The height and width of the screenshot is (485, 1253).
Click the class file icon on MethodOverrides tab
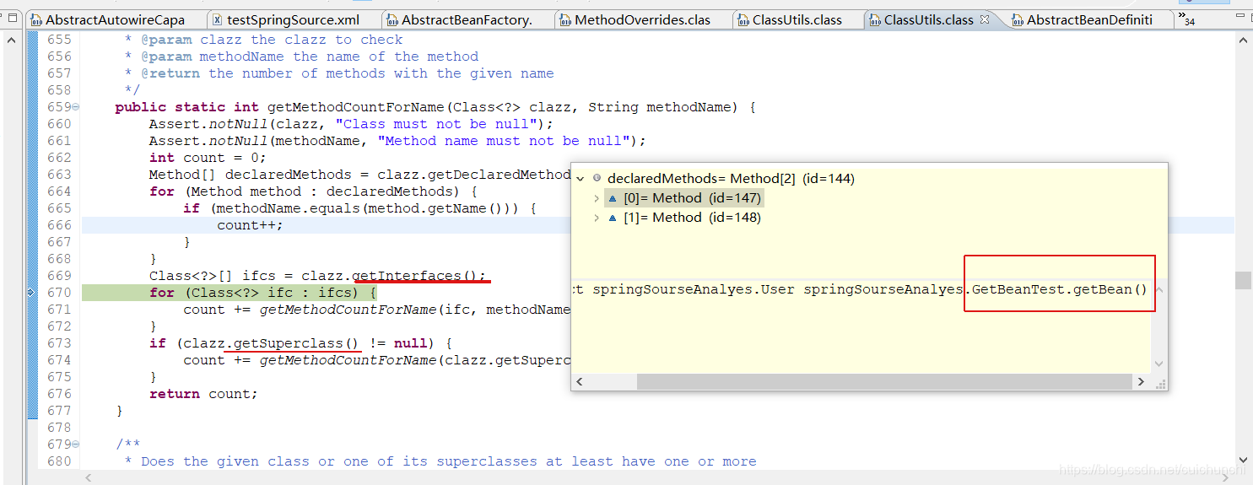click(x=565, y=20)
